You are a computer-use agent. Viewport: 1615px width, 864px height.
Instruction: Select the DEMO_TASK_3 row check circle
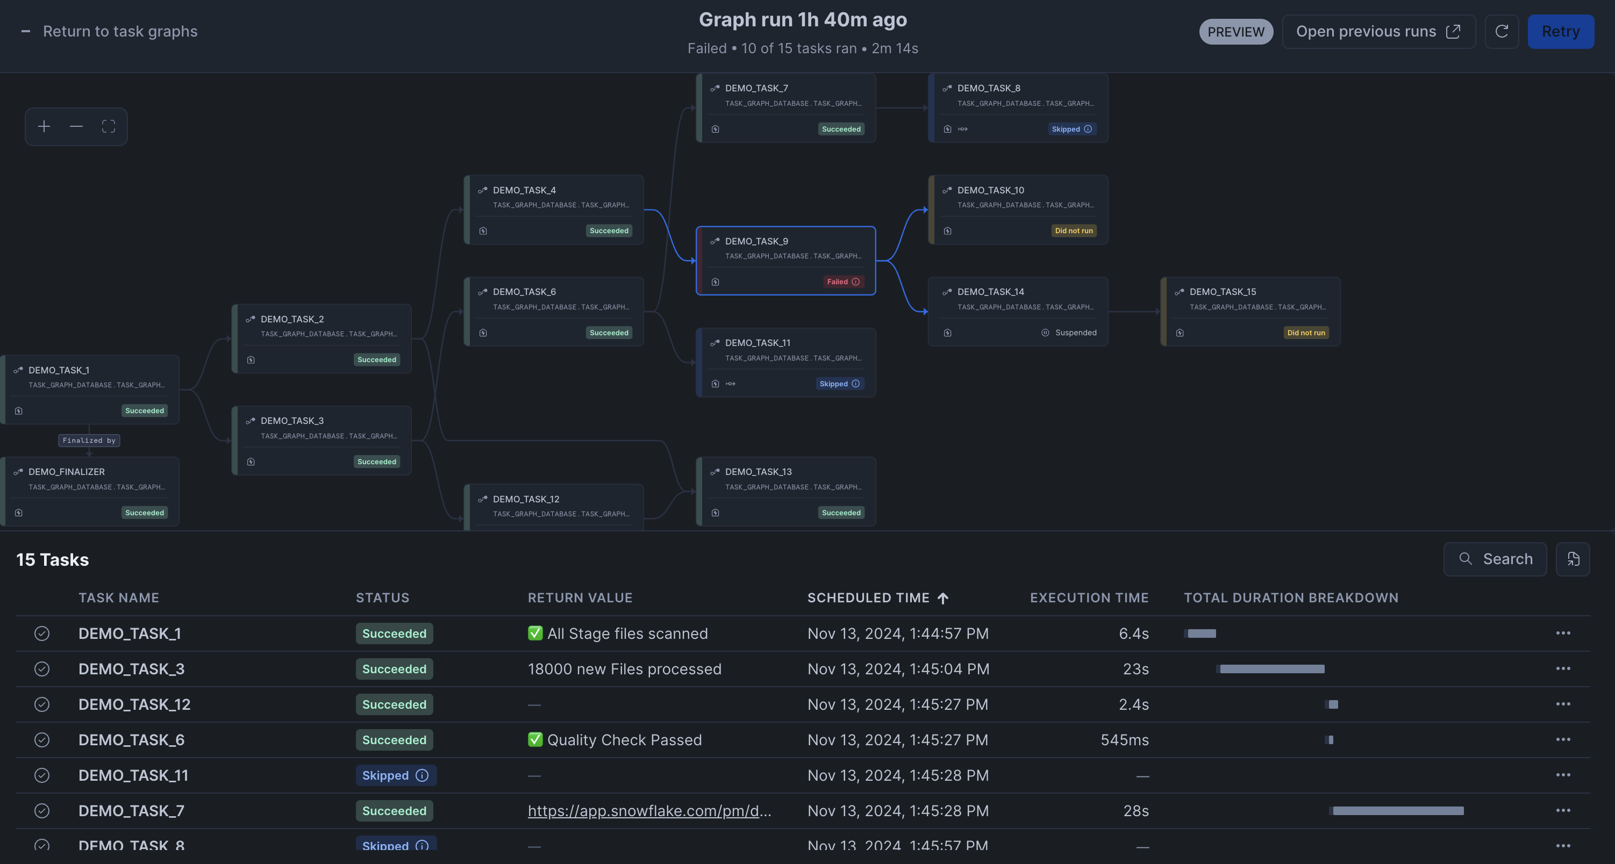click(42, 668)
